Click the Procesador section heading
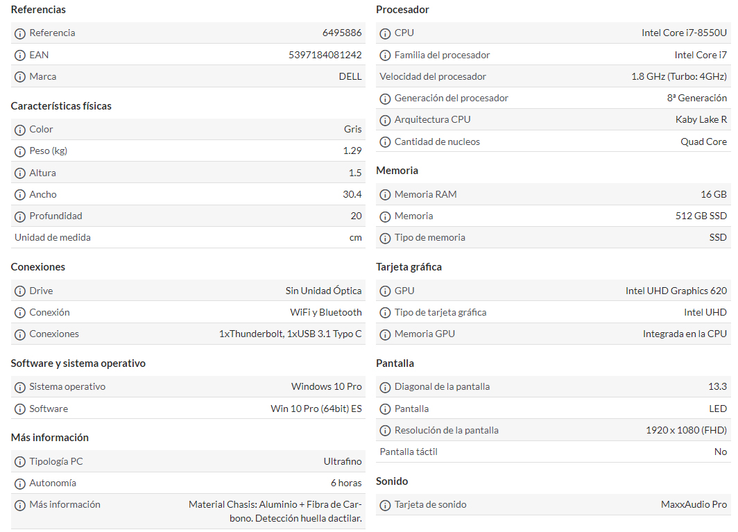738x532 pixels. [402, 10]
